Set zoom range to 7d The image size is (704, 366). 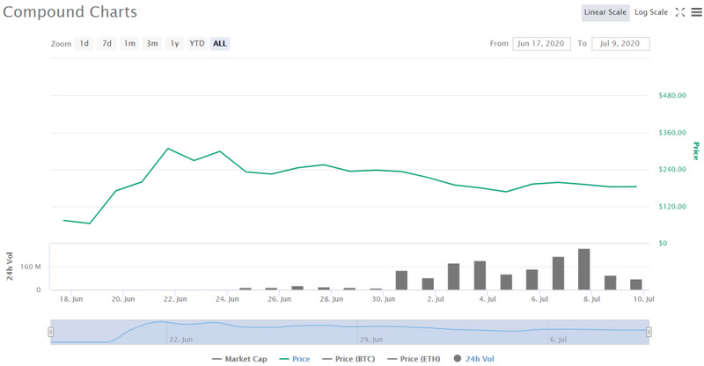(106, 43)
